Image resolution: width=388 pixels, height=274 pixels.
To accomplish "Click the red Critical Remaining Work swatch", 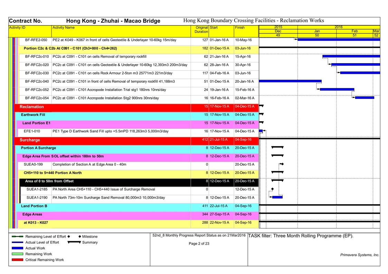I will pos(18,260).
